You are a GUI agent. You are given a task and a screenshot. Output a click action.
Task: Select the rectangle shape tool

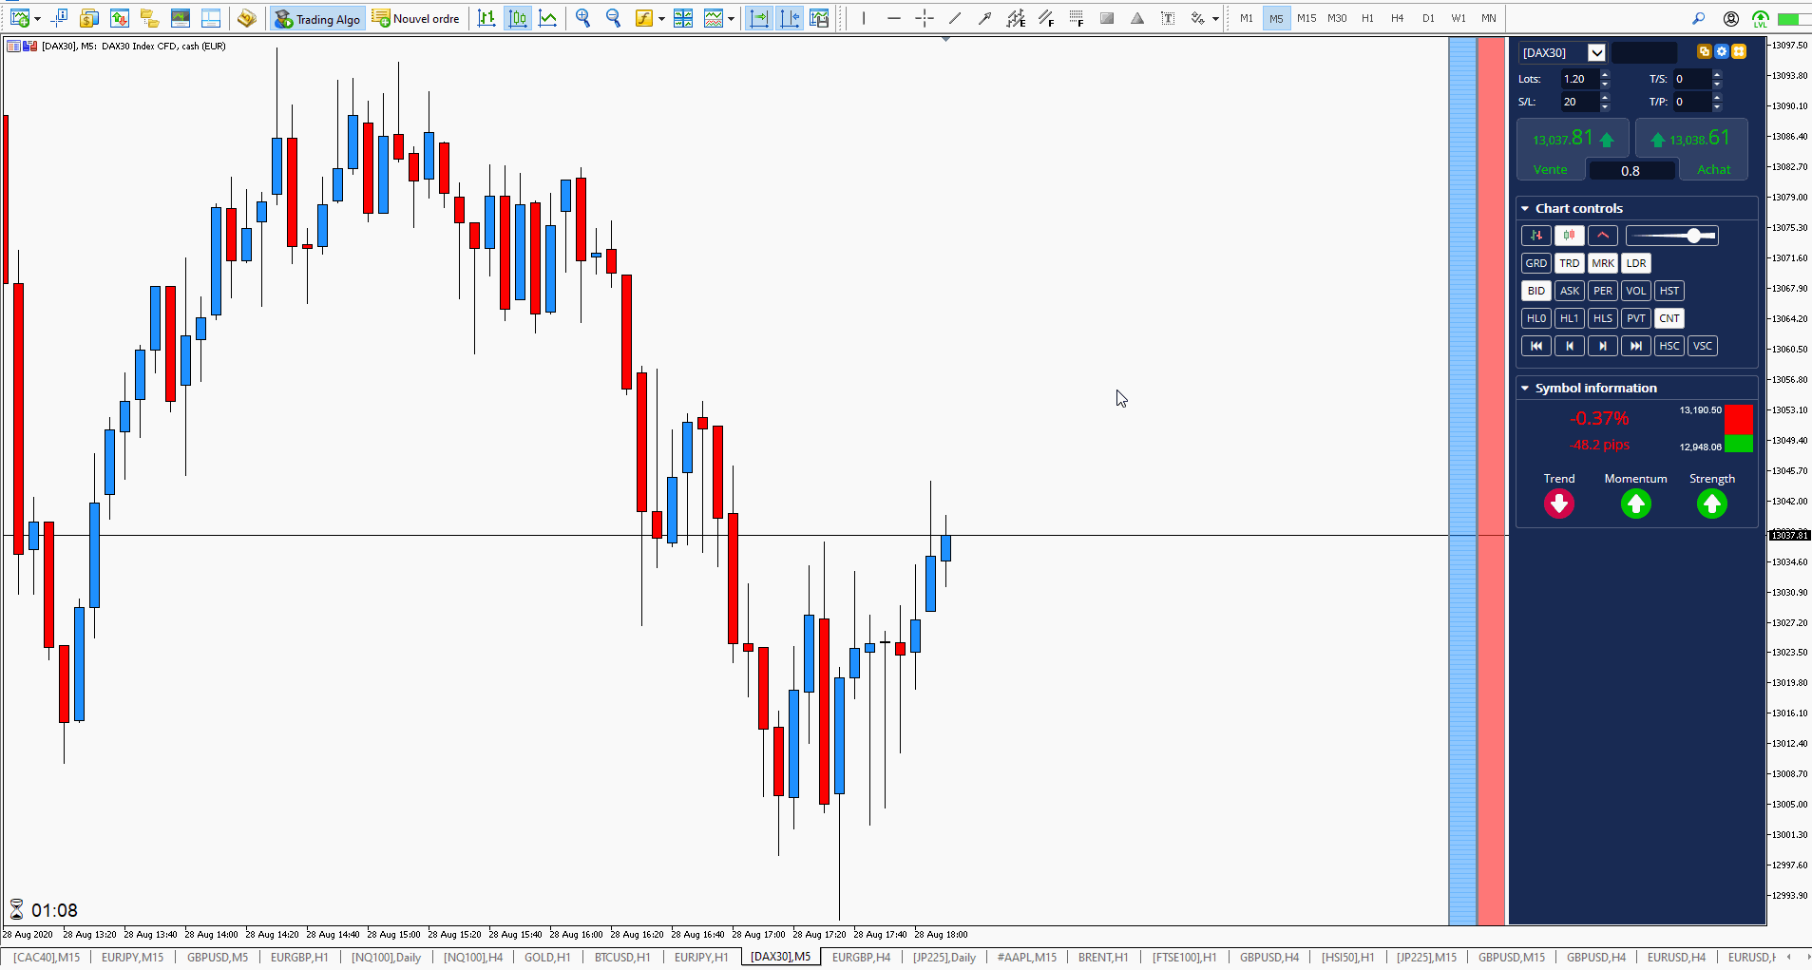coord(1107,18)
